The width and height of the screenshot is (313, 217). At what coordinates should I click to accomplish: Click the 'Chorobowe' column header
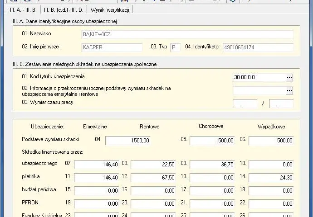pyautogui.click(x=211, y=126)
